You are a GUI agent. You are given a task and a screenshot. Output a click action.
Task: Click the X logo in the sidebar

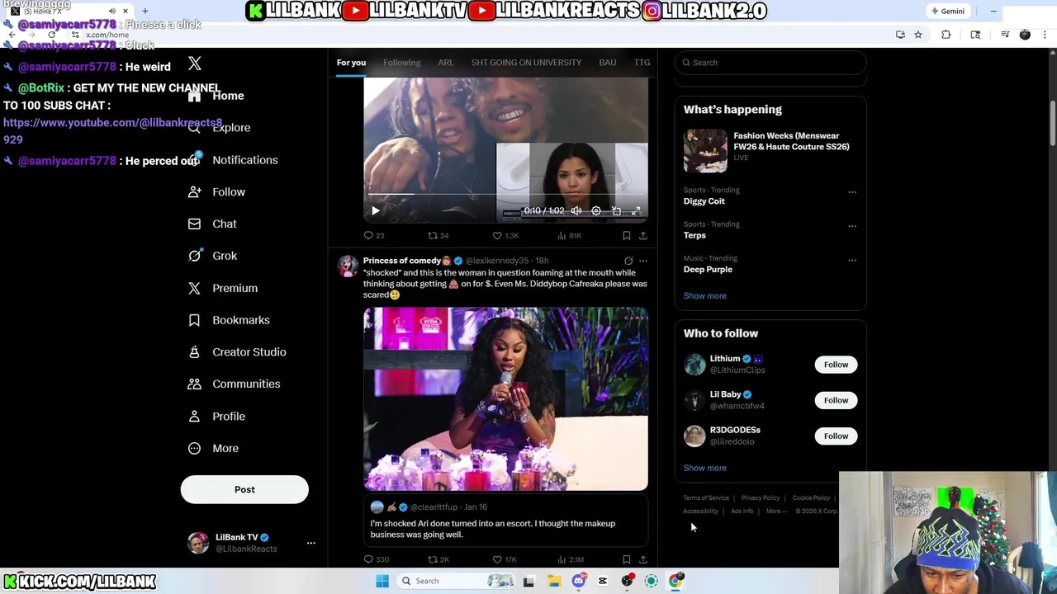point(195,64)
